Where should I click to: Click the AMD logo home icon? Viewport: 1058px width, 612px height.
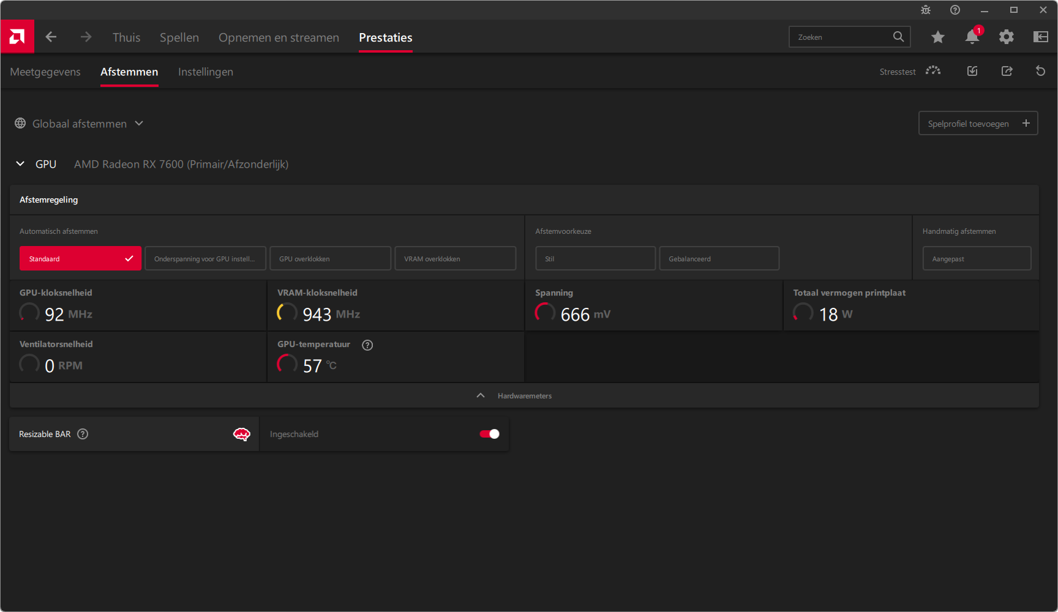[17, 37]
